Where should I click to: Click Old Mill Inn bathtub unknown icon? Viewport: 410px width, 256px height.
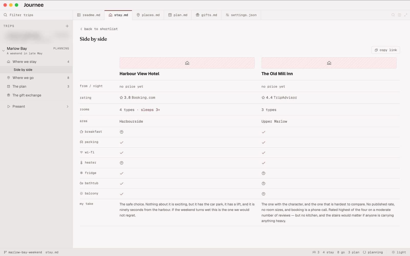pos(263,184)
